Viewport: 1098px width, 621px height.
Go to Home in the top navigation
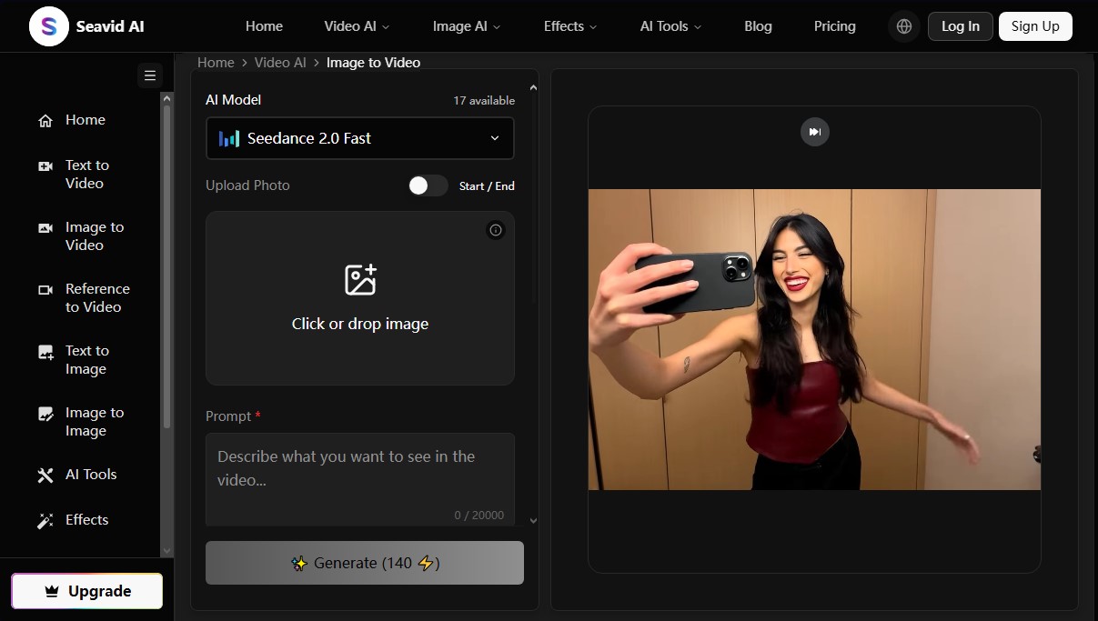point(264,26)
